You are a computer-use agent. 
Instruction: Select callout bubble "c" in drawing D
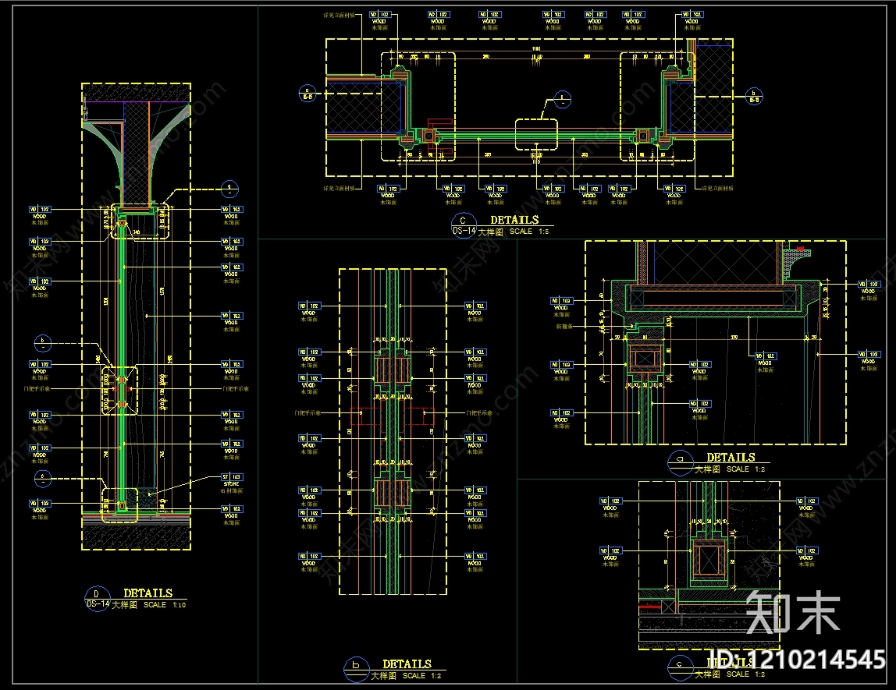coord(43,478)
